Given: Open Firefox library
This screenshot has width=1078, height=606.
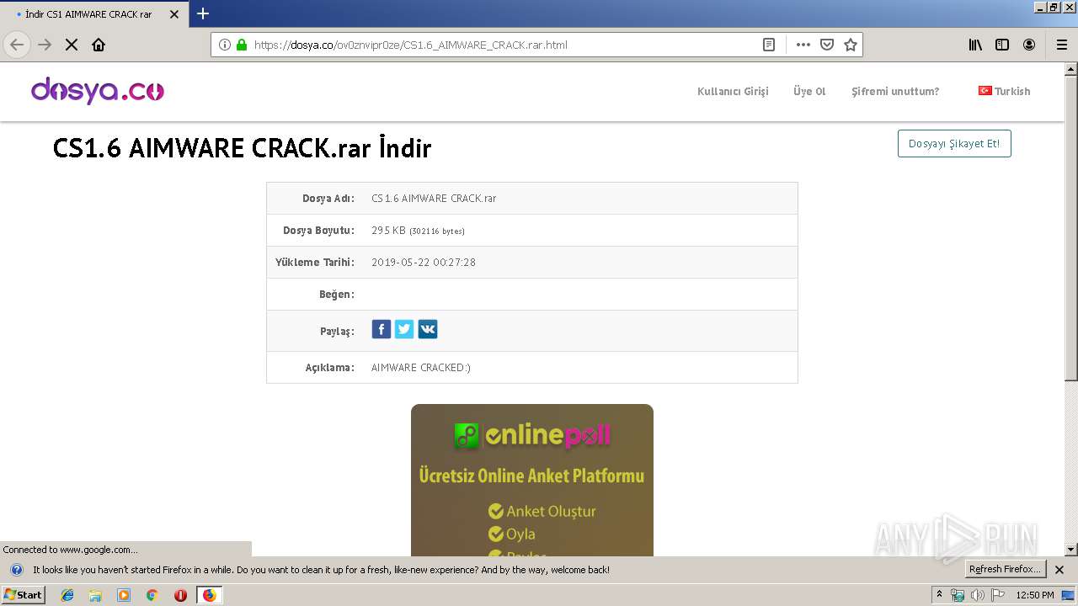Looking at the screenshot, I should pyautogui.click(x=975, y=45).
